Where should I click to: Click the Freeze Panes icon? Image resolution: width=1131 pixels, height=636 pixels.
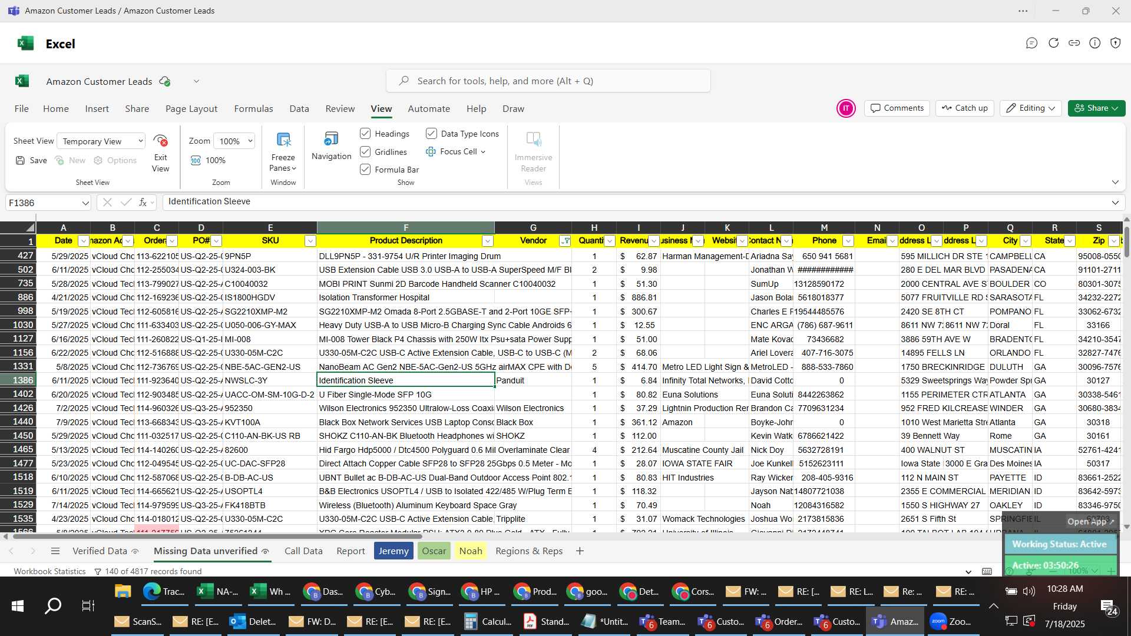pyautogui.click(x=283, y=140)
